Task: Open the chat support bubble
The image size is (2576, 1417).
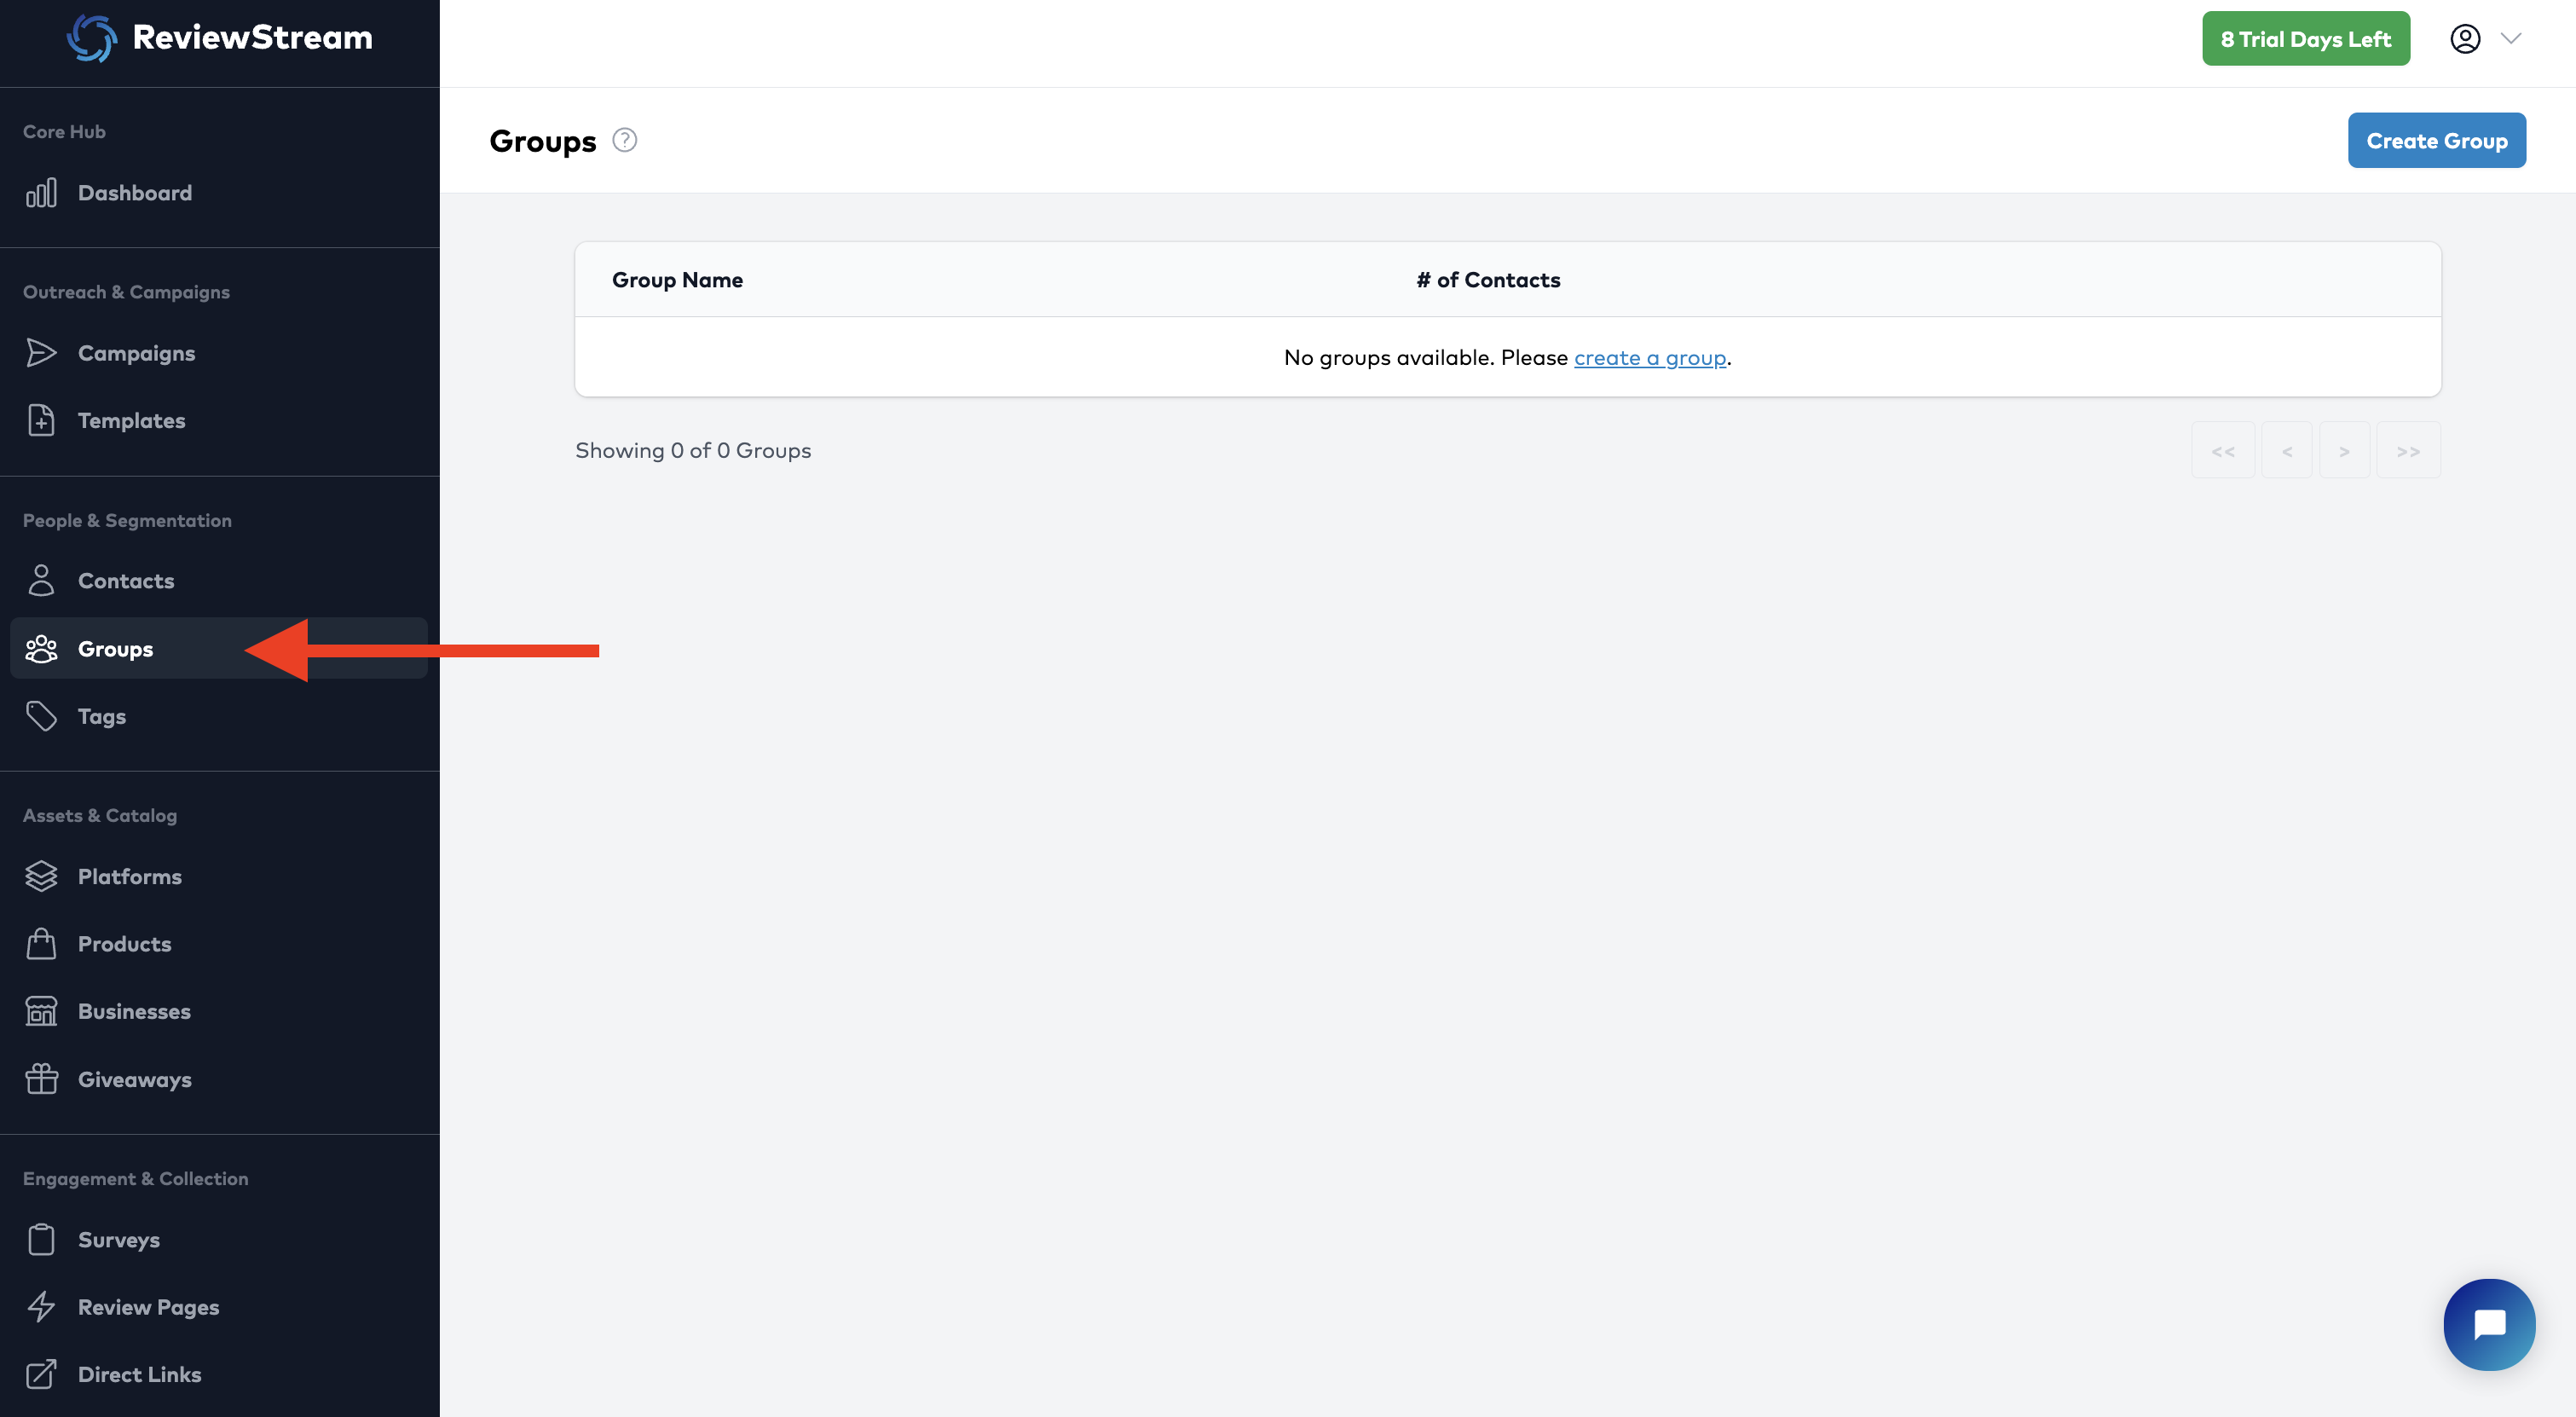Action: 2488,1324
